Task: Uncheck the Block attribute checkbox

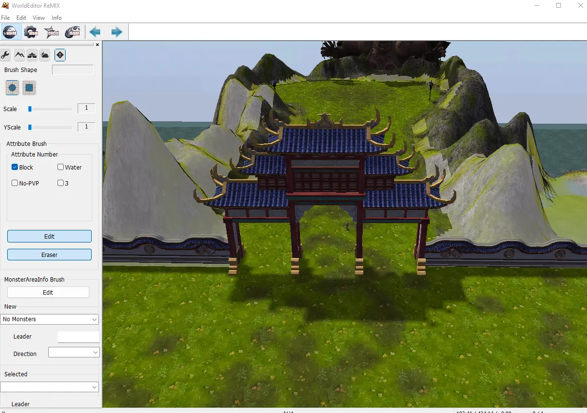Action: 15,167
